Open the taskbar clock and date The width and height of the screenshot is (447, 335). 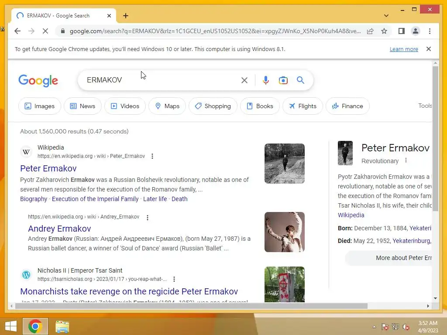pyautogui.click(x=428, y=327)
